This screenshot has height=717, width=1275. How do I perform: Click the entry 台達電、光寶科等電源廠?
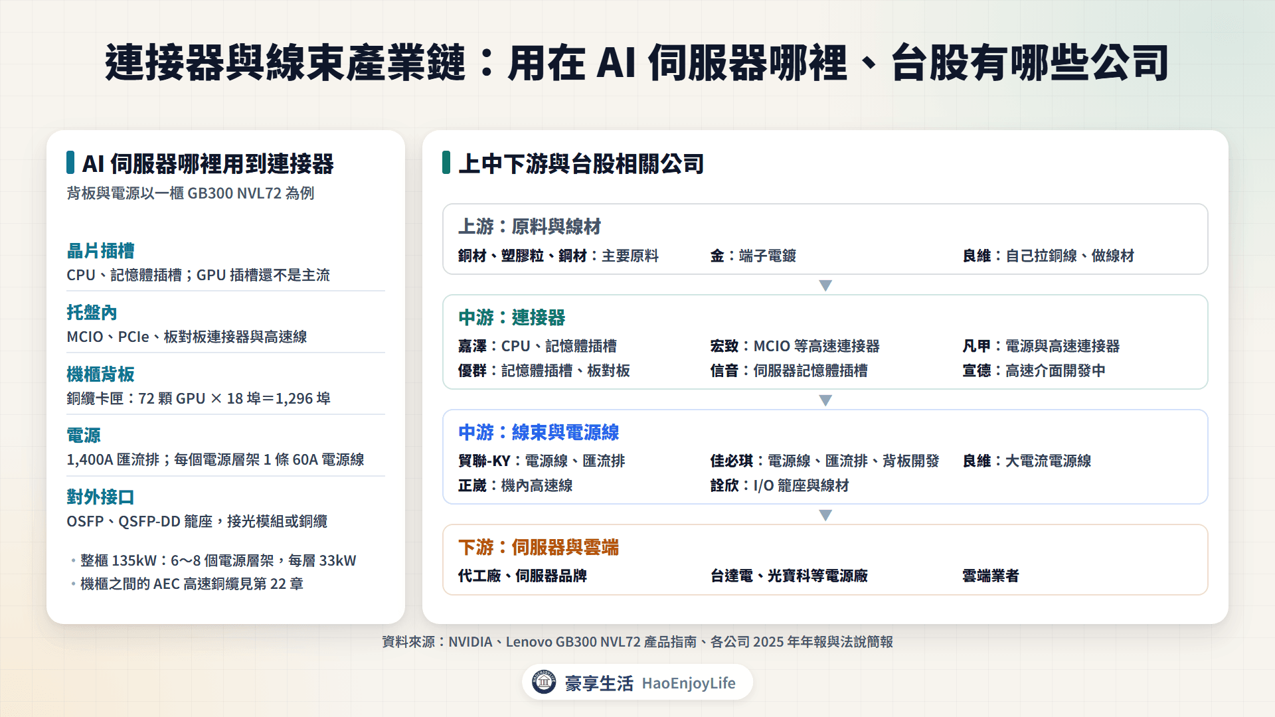click(x=789, y=576)
